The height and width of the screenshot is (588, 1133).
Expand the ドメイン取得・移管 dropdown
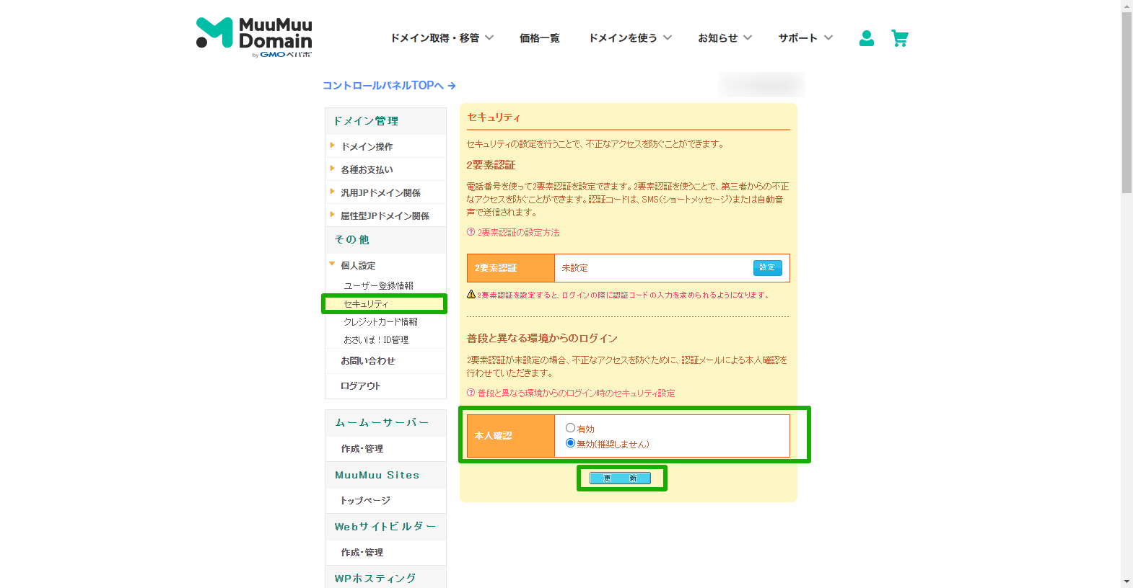pyautogui.click(x=442, y=38)
